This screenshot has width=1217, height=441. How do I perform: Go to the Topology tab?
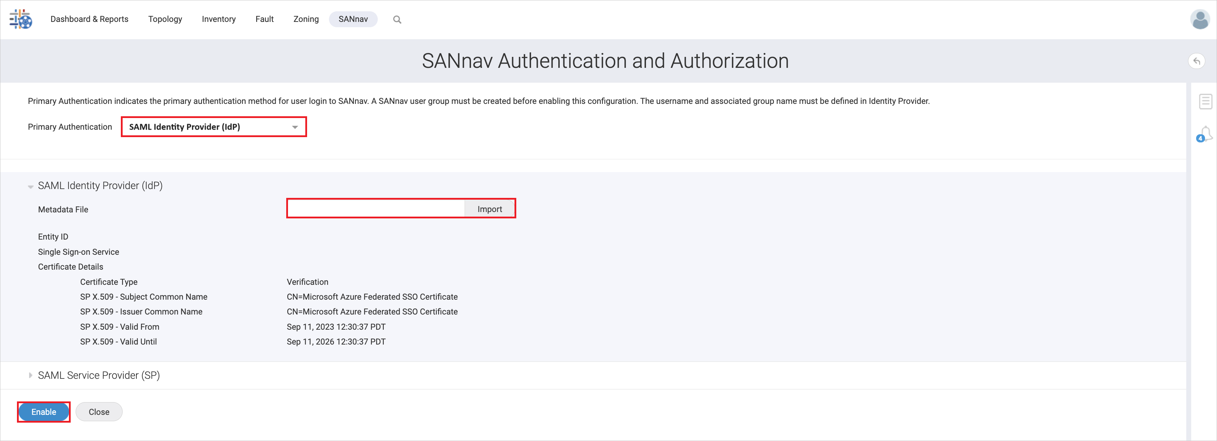click(165, 19)
